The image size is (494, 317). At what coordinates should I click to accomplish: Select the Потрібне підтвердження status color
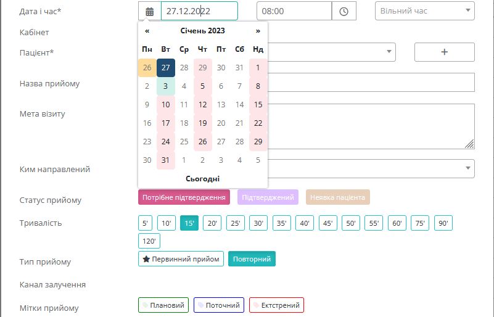pos(184,197)
